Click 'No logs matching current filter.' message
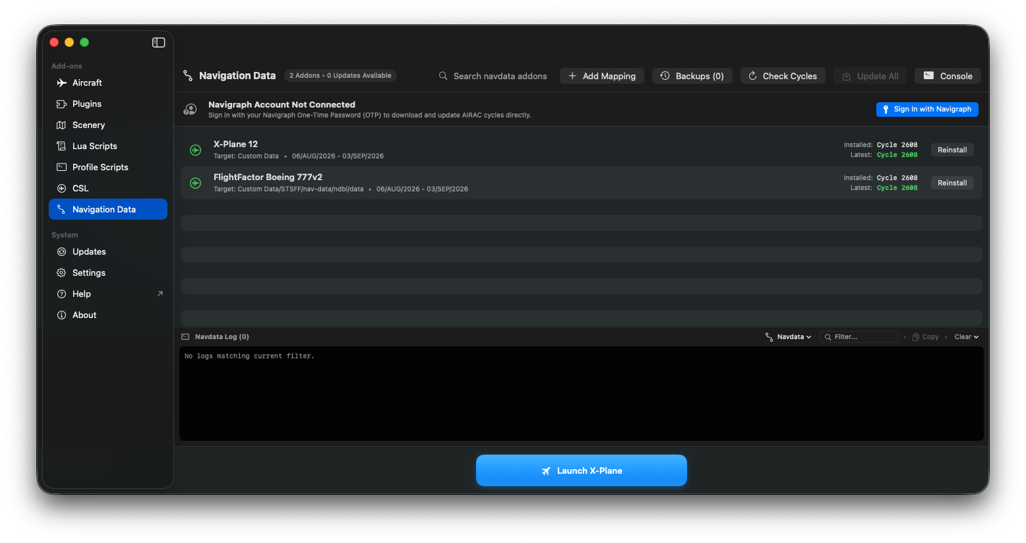Screen dimensions: 1026x543 (249, 356)
